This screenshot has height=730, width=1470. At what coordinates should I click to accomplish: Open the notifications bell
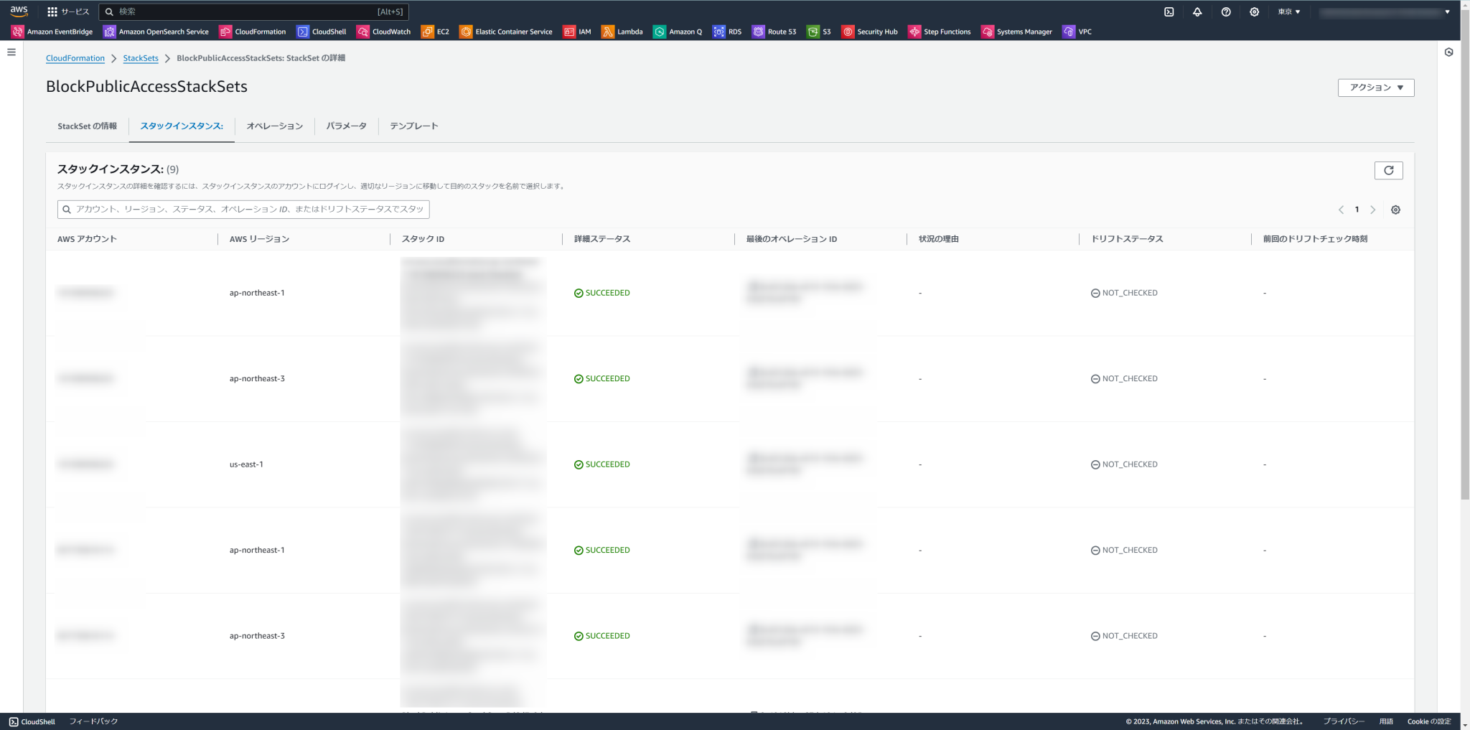pos(1197,11)
